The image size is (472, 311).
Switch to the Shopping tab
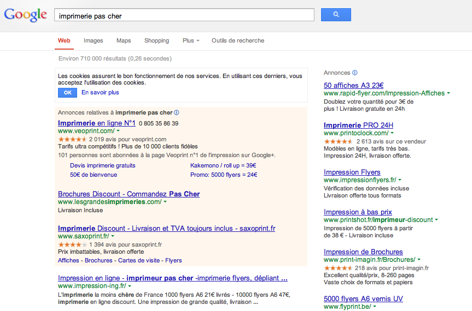click(x=156, y=40)
